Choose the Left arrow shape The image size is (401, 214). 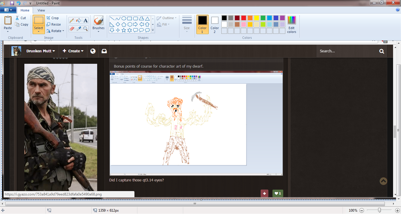tap(141, 24)
